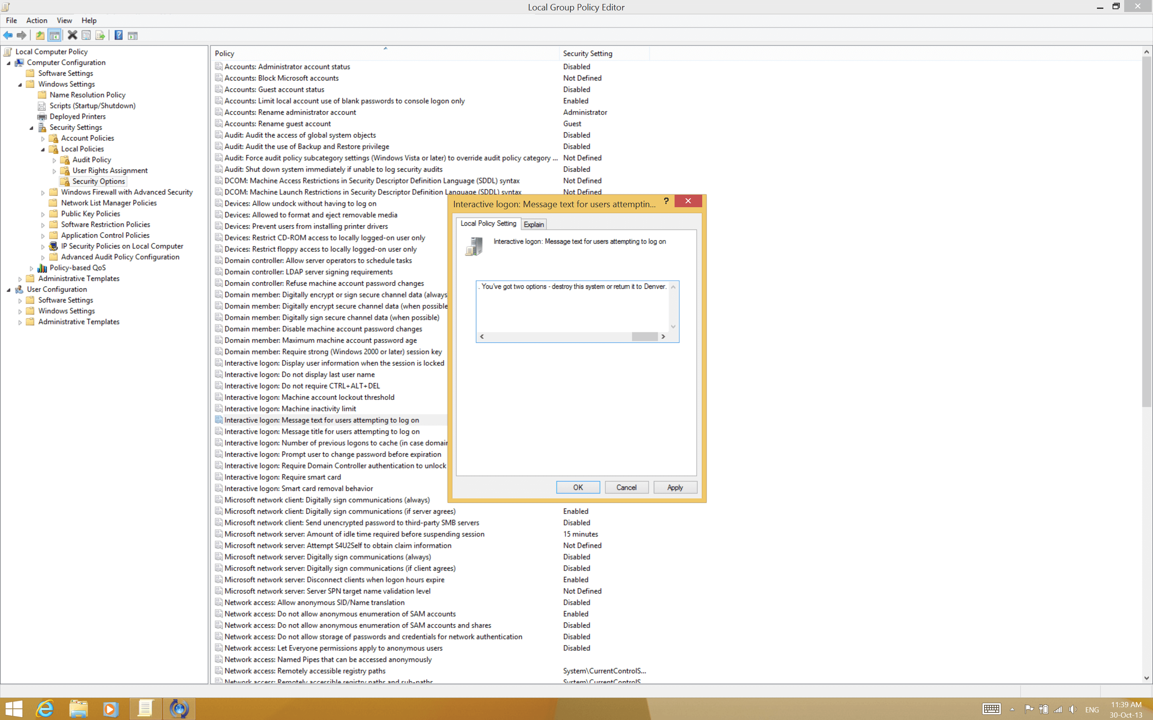Open media player taskbar icon
This screenshot has height=720, width=1153.
click(110, 709)
